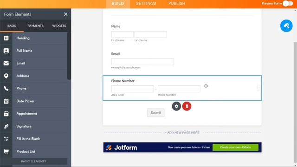
Task: Click the Last Name input field
Action: point(150,34)
